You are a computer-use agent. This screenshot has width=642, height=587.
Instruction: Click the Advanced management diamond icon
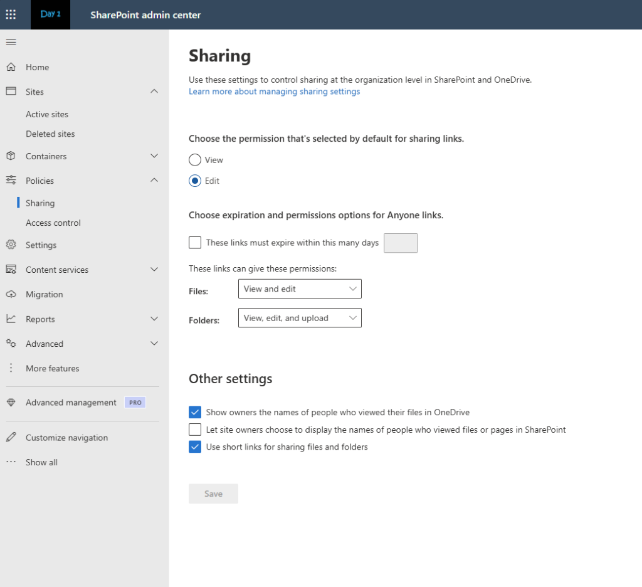[x=11, y=403]
